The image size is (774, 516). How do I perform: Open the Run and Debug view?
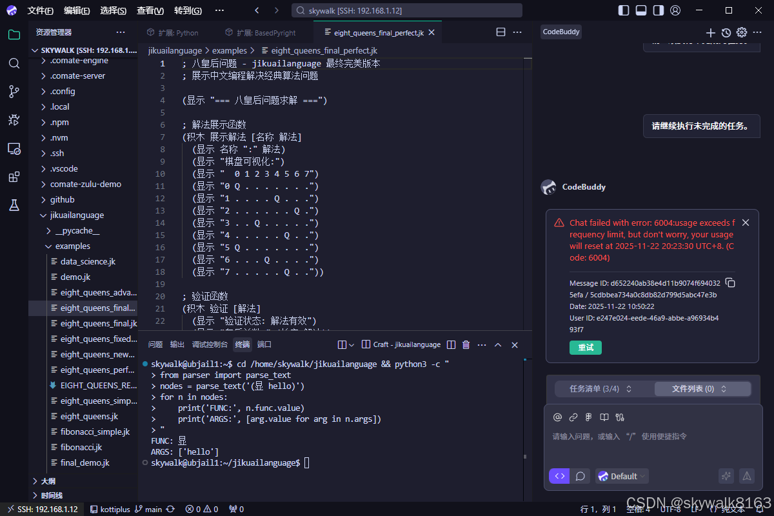14,120
